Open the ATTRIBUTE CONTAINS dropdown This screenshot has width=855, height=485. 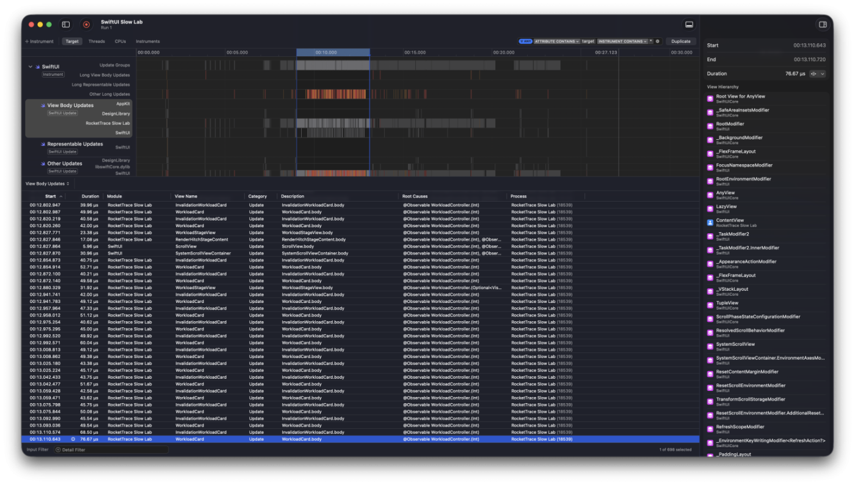tap(557, 42)
